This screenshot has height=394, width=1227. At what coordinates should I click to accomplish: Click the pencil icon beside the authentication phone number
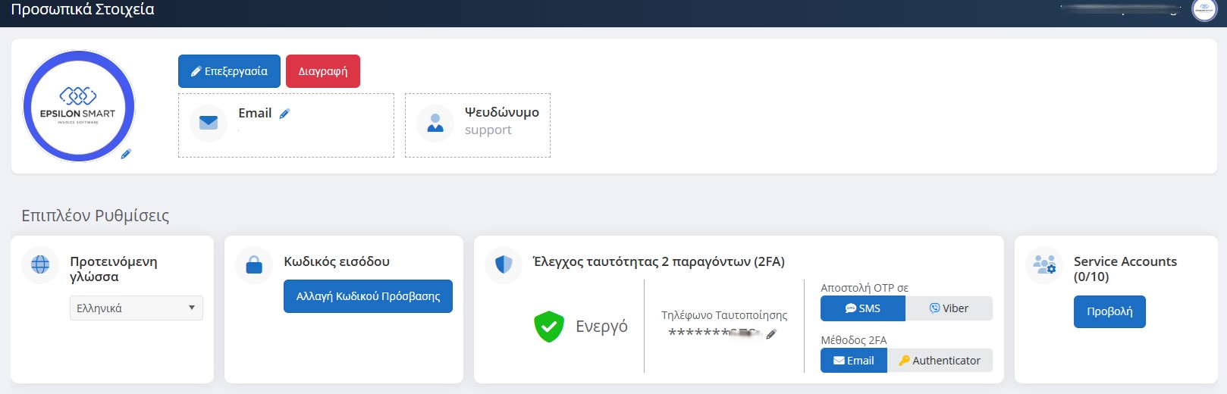tap(771, 334)
